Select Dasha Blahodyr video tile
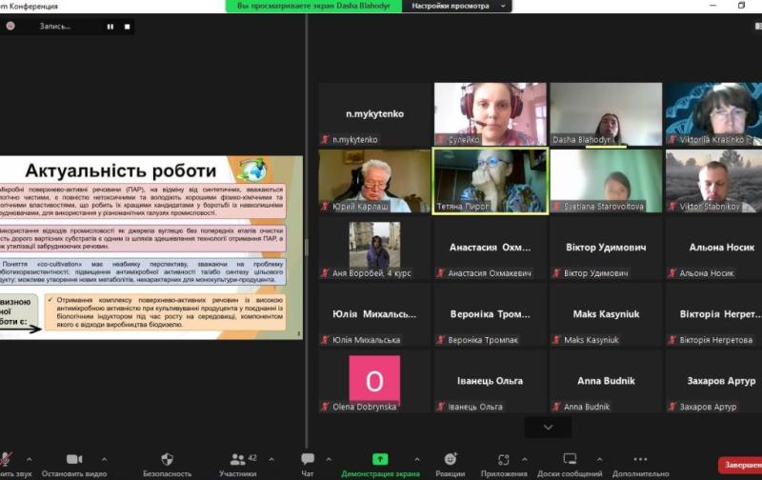This screenshot has width=762, height=480. [606, 114]
